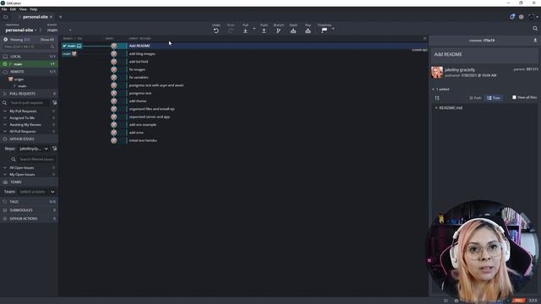Click the Pop stash toolbar icon
This screenshot has height=304, width=541.
coord(308,30)
